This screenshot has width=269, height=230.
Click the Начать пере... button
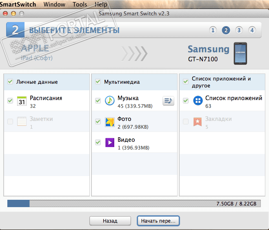coord(158,221)
